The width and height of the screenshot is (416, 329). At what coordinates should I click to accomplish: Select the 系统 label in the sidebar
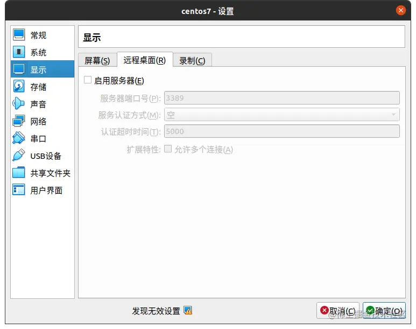(38, 53)
